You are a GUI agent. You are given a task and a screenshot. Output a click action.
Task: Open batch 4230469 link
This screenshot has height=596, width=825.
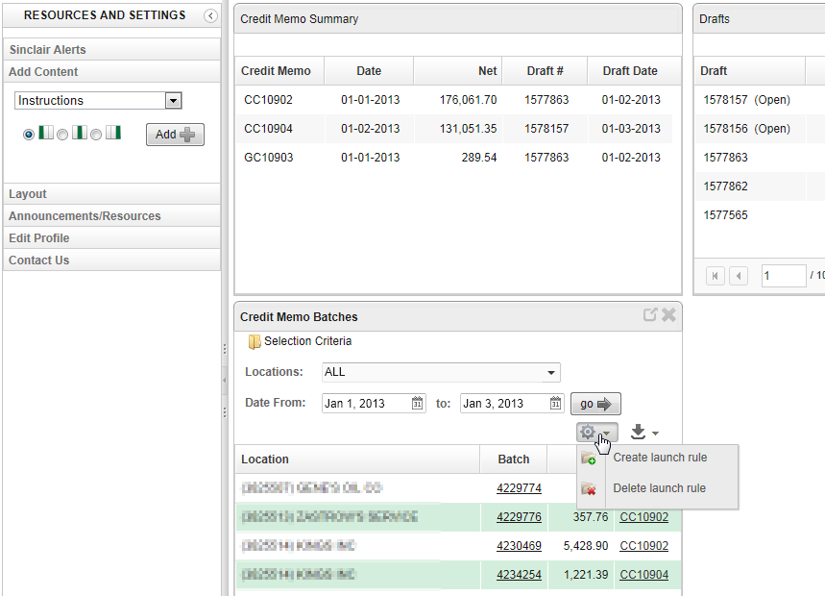pos(519,546)
